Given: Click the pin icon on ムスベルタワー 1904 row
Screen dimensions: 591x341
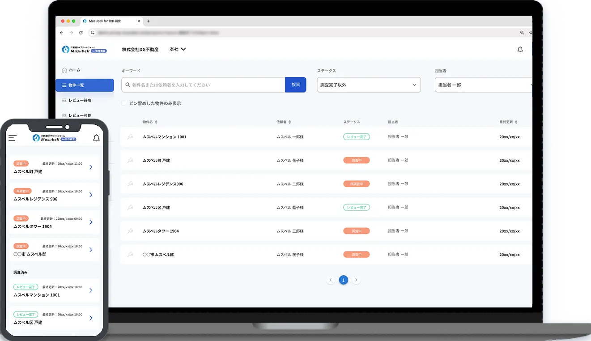Looking at the screenshot, I should click(x=130, y=231).
